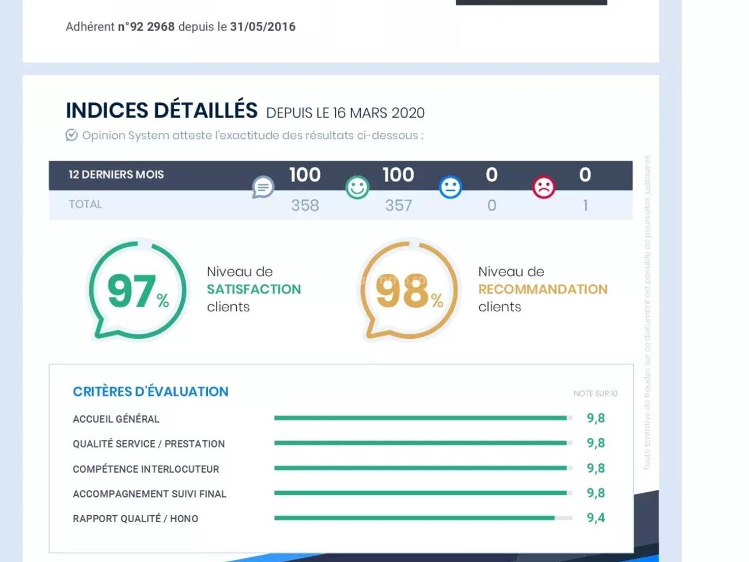Click the Compétence Interlocuteur rating bar
The width and height of the screenshot is (749, 562).
click(422, 468)
